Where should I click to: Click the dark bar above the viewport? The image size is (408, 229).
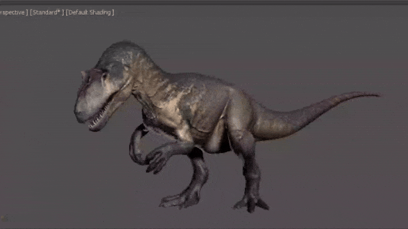click(204, 2)
